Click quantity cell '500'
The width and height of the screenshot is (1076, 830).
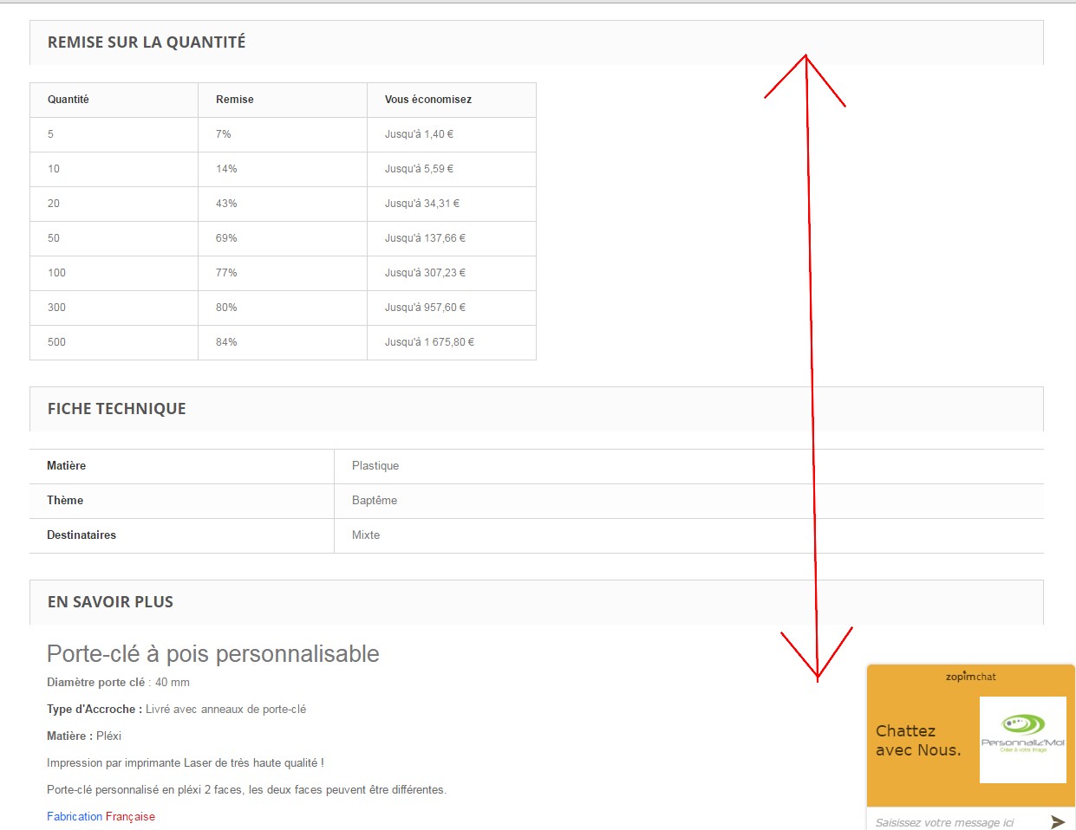(x=114, y=342)
